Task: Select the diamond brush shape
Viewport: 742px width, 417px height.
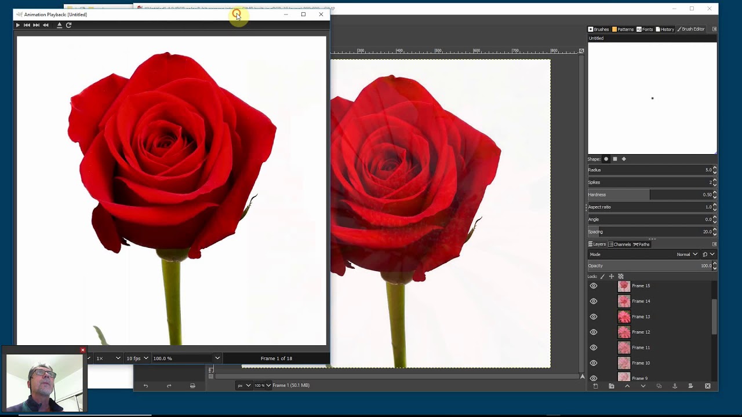Action: pos(624,159)
